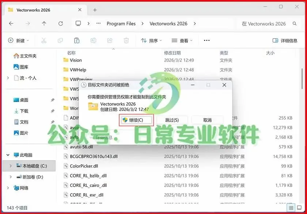This screenshot has height=214, width=307.
Task: Sort by the 名称 column header
Action: click(x=71, y=53)
